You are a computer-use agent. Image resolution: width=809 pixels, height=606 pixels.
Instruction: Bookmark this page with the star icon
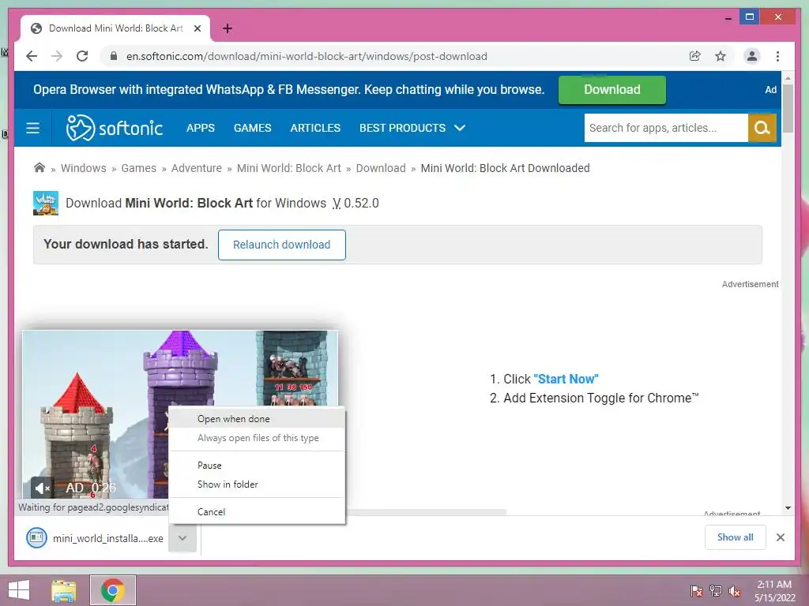721,56
